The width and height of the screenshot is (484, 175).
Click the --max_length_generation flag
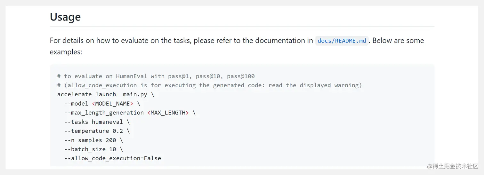coord(104,113)
